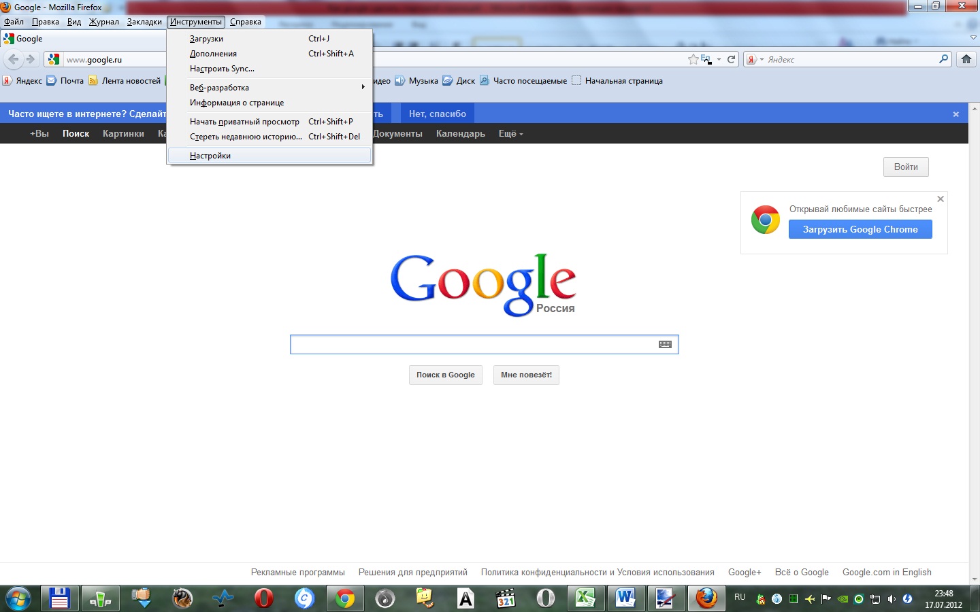This screenshot has height=612, width=980.
Task: Open Информация о странице entry
Action: pyautogui.click(x=269, y=103)
